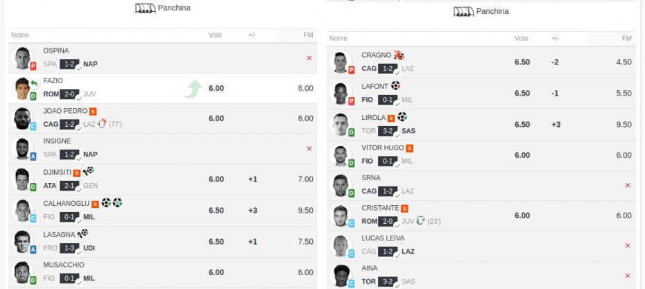The image size is (645, 289).
Task: Click the FM column header in right table
Action: pos(626,39)
